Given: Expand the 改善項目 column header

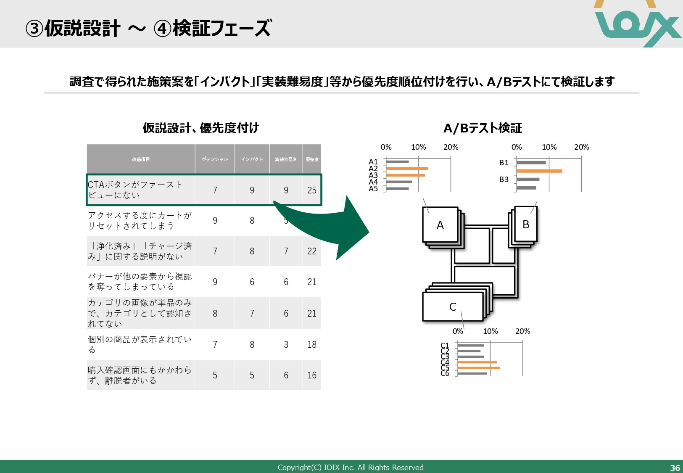Looking at the screenshot, I should click(x=141, y=159).
